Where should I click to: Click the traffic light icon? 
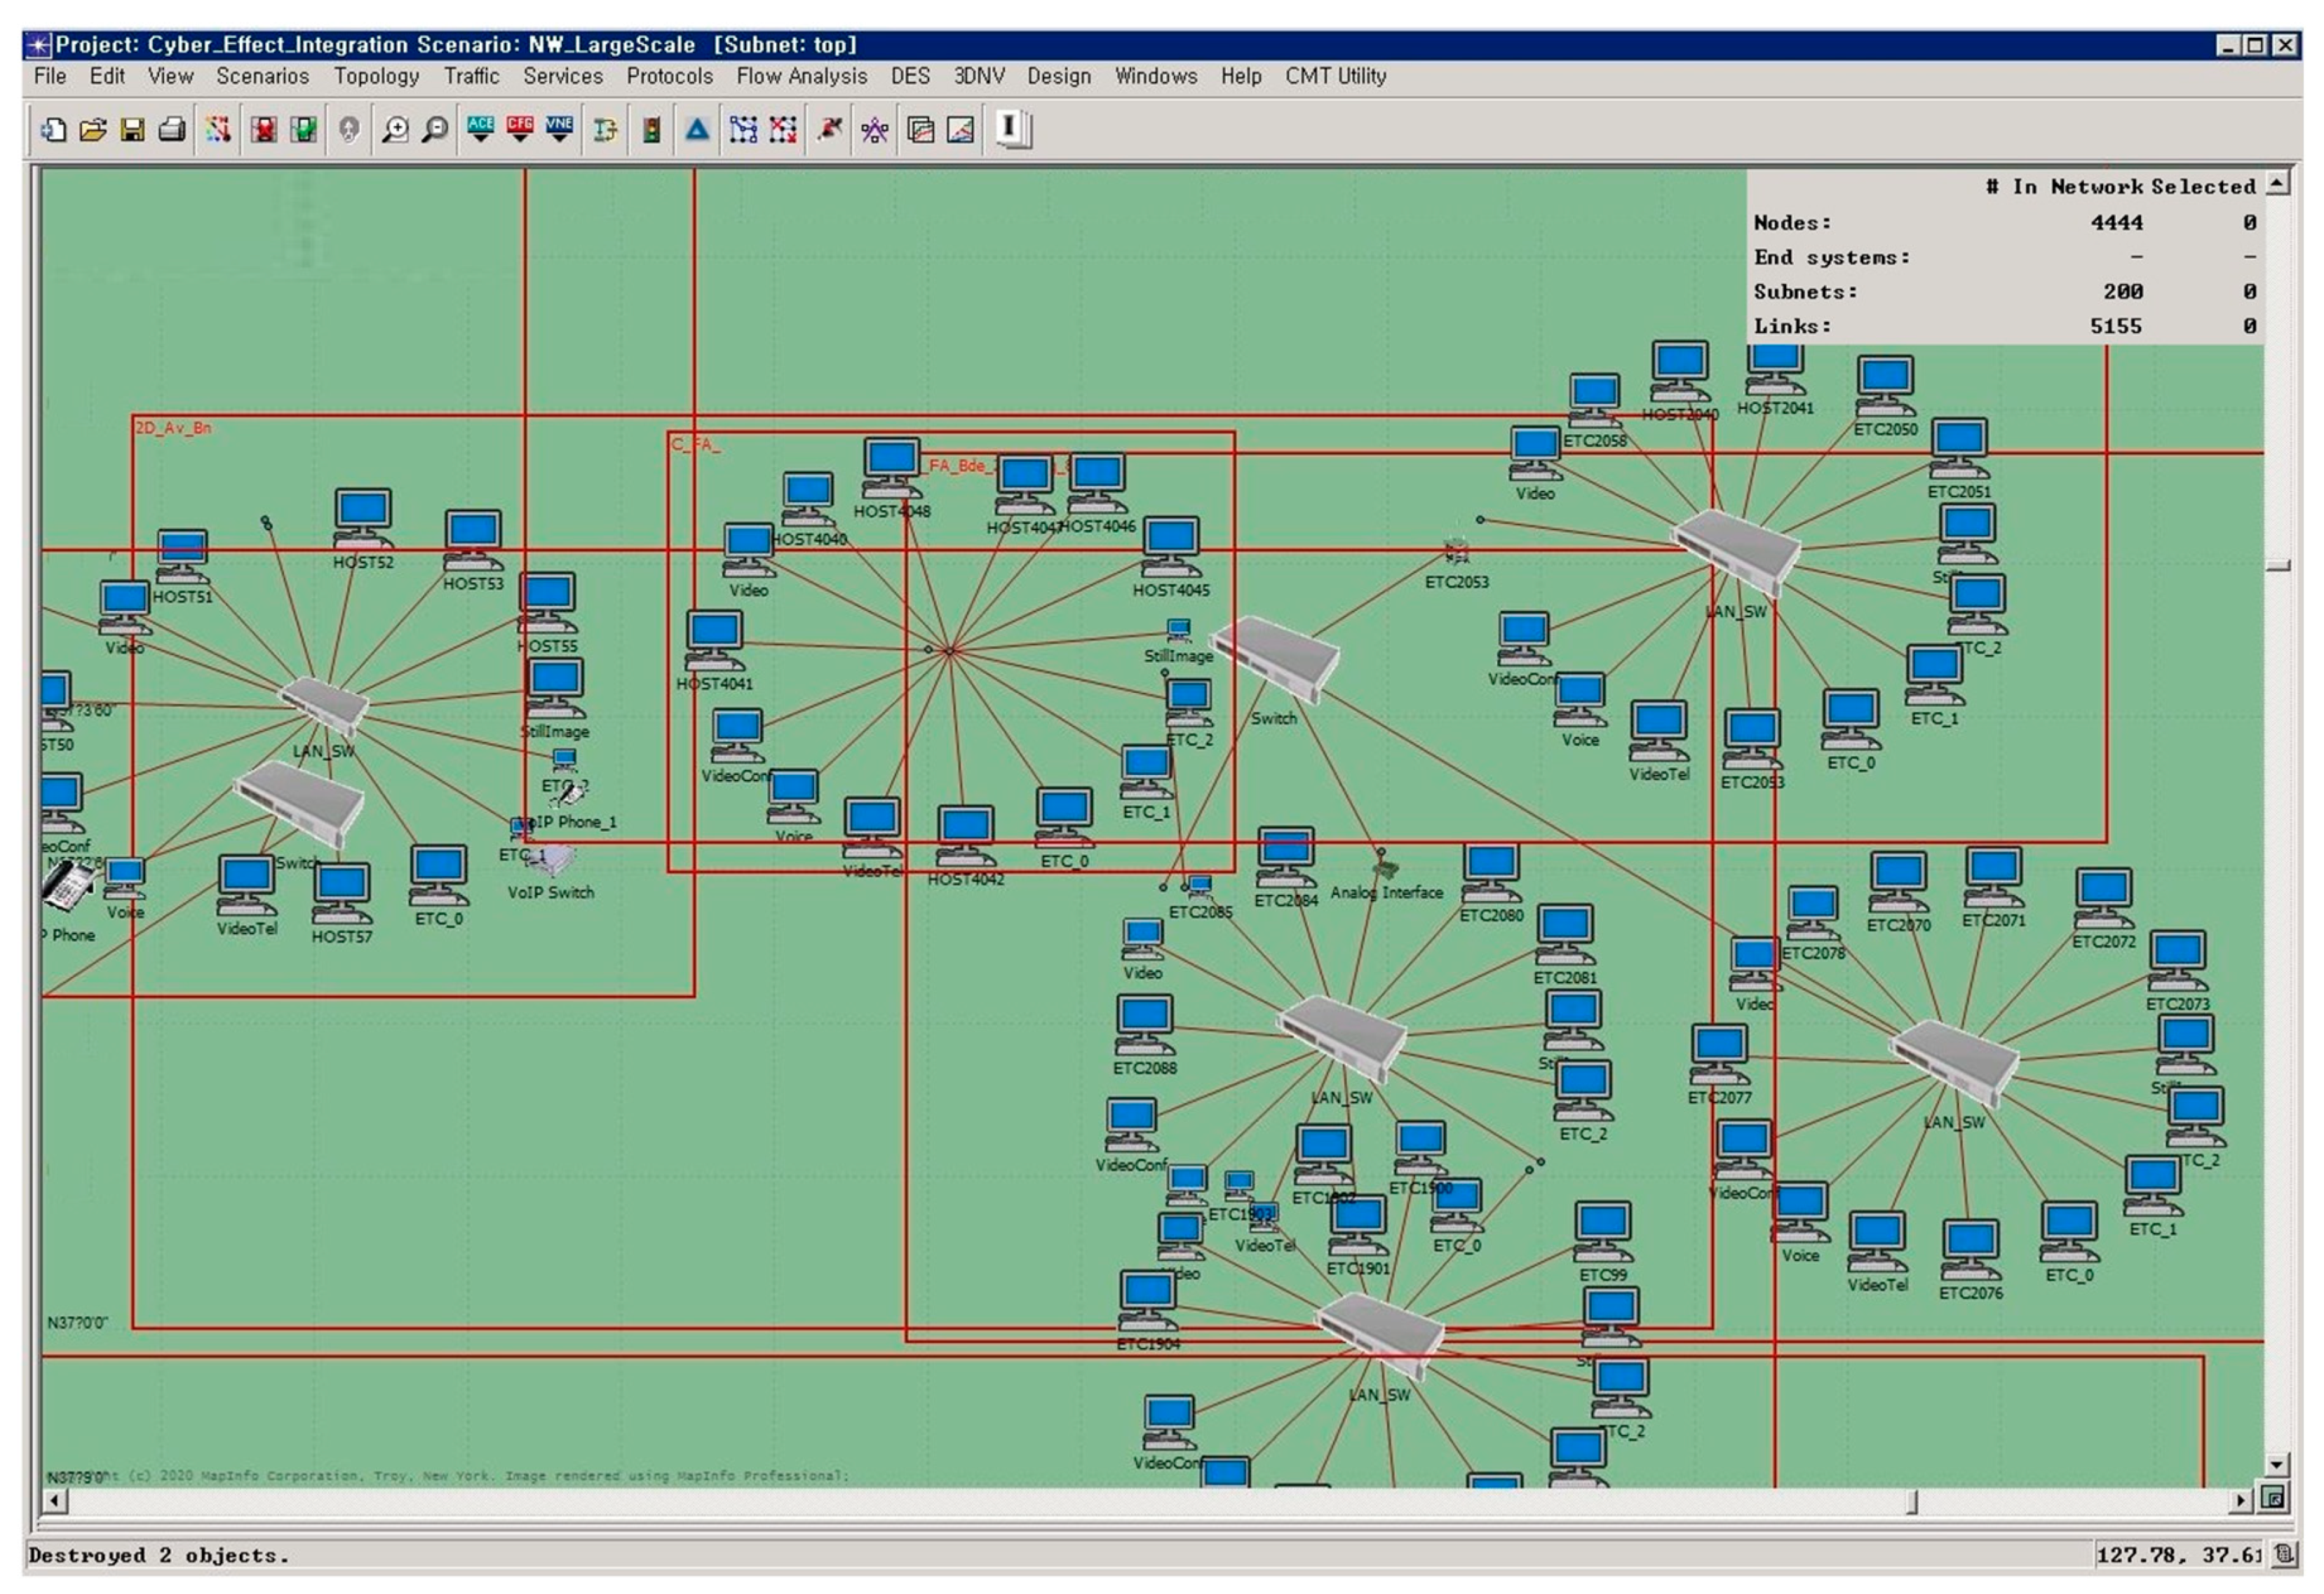(x=651, y=129)
